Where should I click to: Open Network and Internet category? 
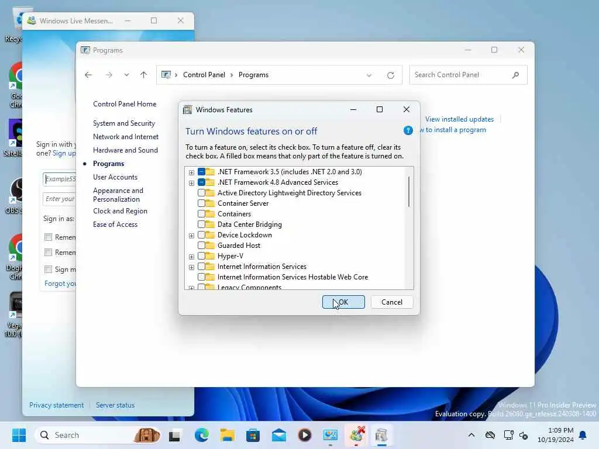pyautogui.click(x=126, y=137)
